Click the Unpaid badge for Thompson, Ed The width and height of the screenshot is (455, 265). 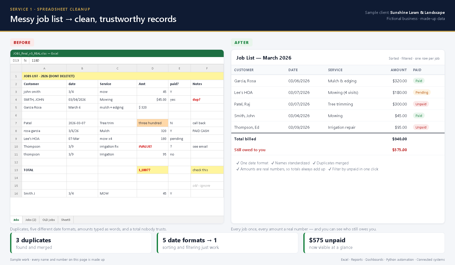421,127
